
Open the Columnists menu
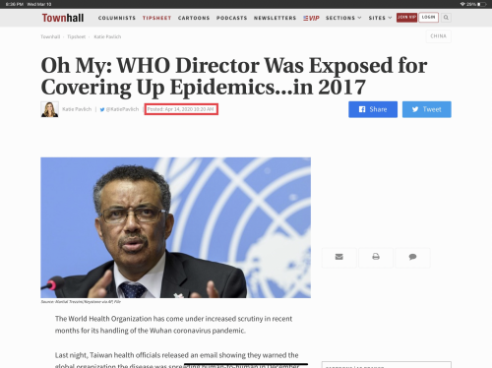pos(117,18)
